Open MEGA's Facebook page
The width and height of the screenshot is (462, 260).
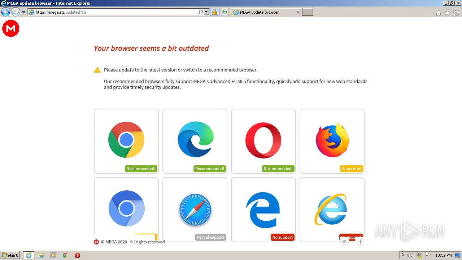360,242
